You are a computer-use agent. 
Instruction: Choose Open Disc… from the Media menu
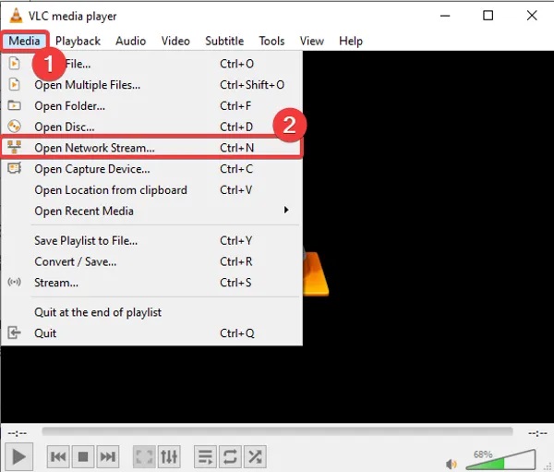tap(152, 127)
